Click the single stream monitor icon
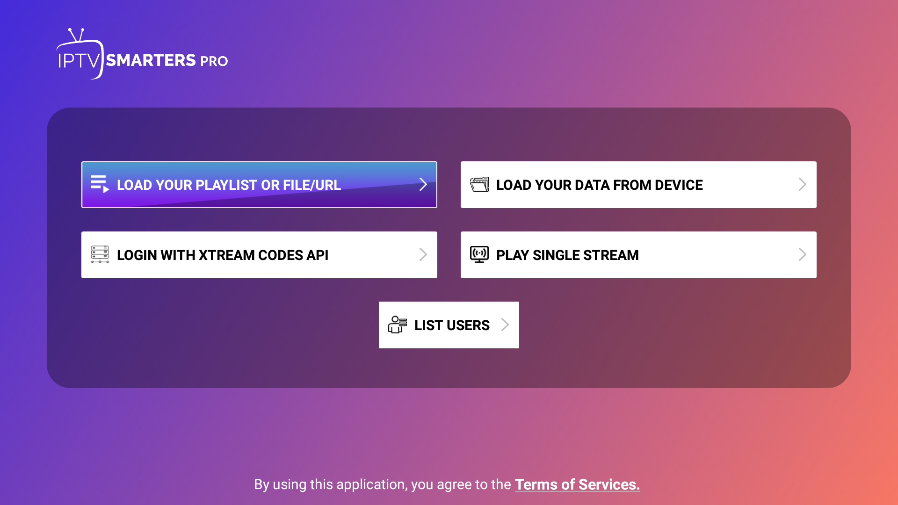 [480, 255]
